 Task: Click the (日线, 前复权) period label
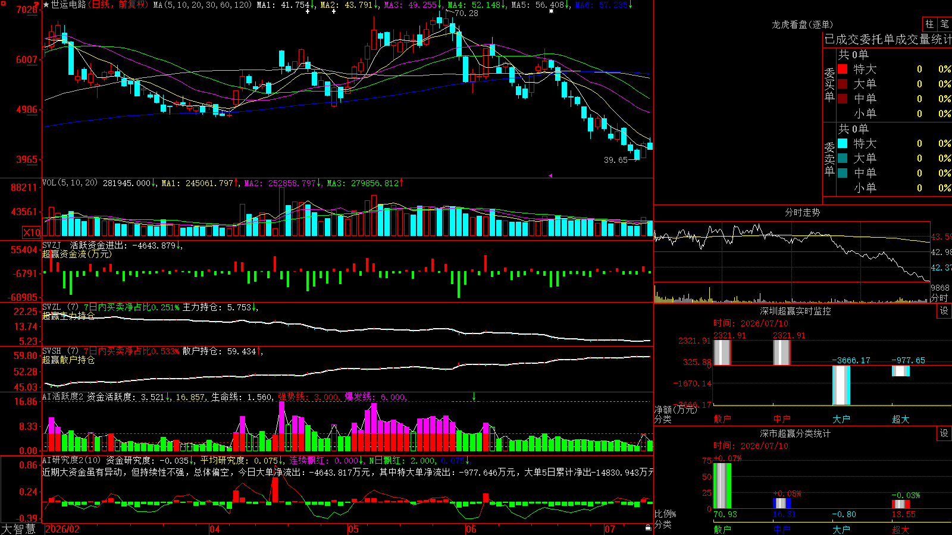pos(118,5)
